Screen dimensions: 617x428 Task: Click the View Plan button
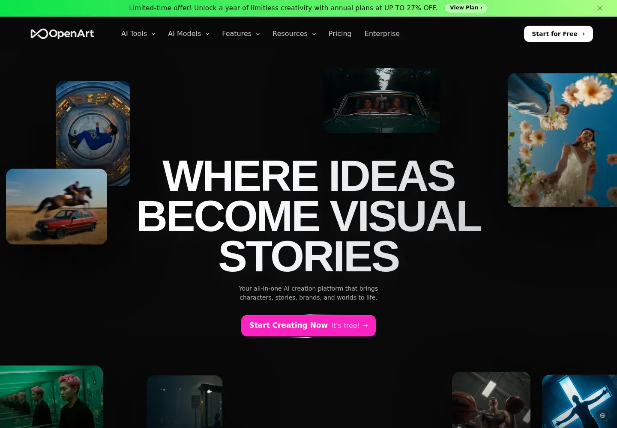tap(466, 8)
